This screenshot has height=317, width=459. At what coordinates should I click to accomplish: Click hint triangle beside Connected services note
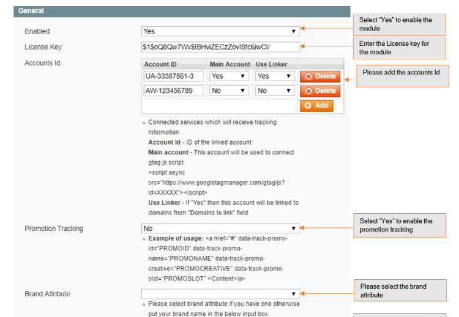pos(144,123)
